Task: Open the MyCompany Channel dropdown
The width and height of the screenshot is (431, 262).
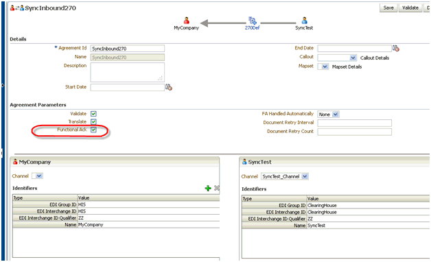Action: 37,176
